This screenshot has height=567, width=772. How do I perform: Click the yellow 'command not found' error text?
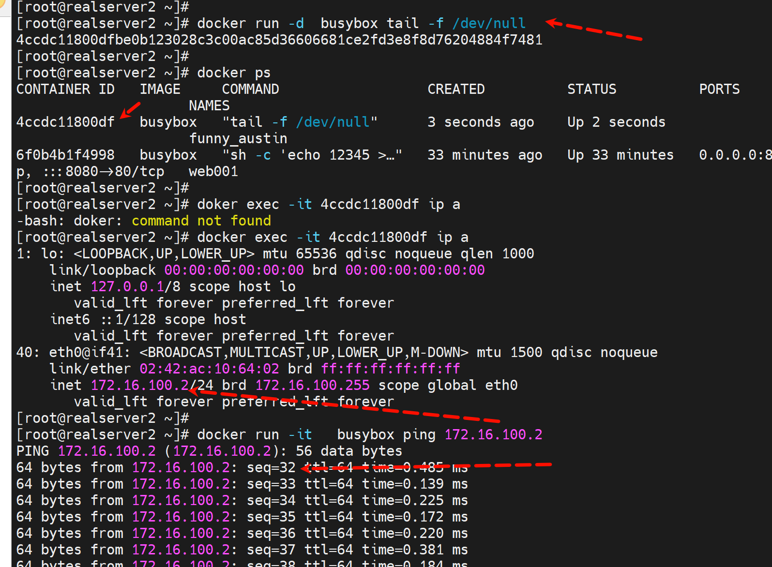pyautogui.click(x=201, y=221)
